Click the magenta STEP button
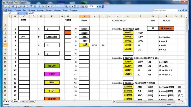Screen dimensions: 191x107 tap(52, 74)
